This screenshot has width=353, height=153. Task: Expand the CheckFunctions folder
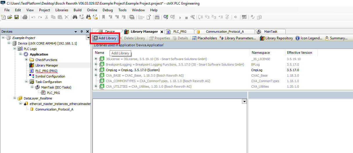(26, 60)
